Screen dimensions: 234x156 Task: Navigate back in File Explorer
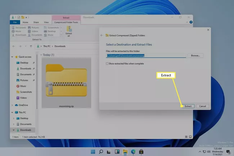(x=14, y=46)
